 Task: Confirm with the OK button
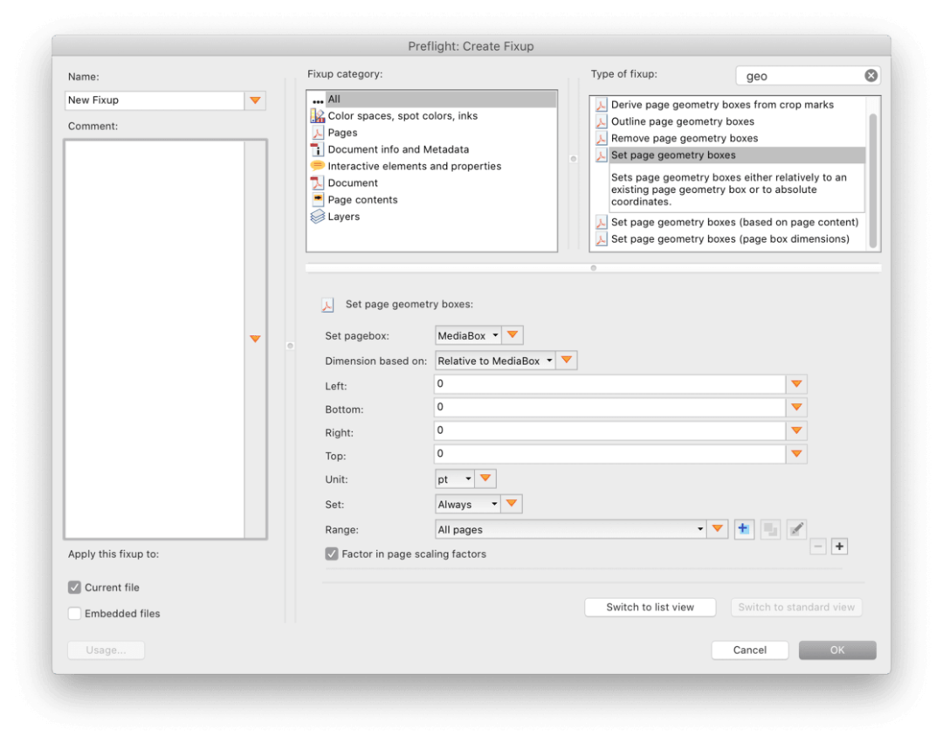coord(837,650)
